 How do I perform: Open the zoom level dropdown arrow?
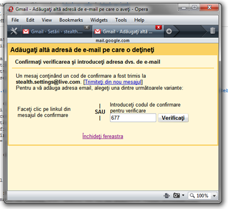[x=214, y=196]
